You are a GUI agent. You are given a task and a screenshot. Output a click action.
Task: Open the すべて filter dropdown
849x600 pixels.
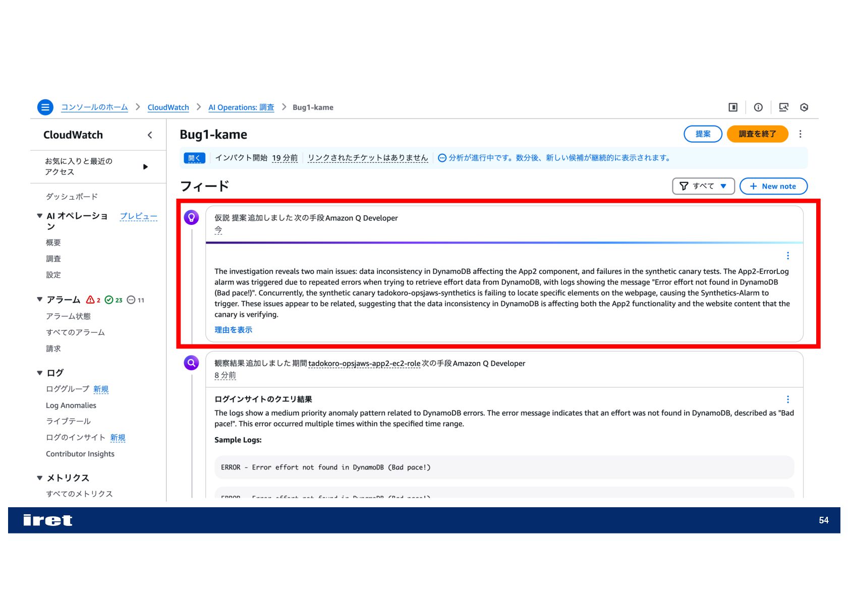click(x=703, y=186)
